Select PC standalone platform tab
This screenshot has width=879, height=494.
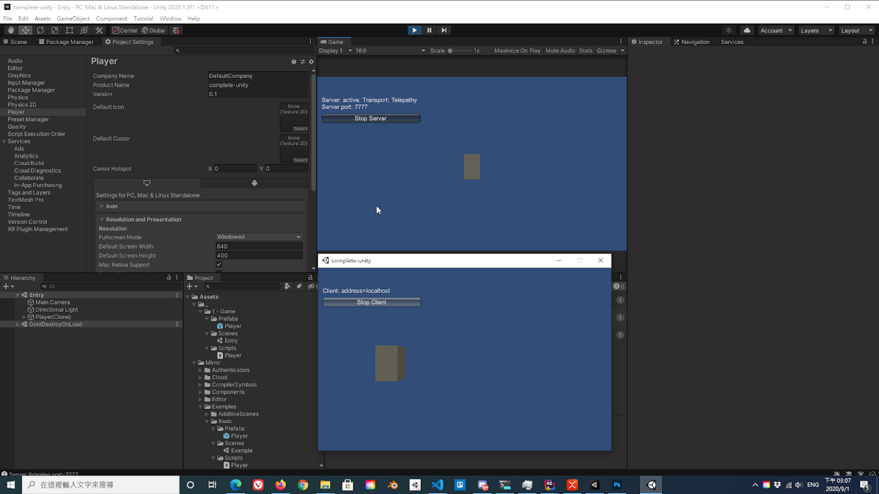147,183
